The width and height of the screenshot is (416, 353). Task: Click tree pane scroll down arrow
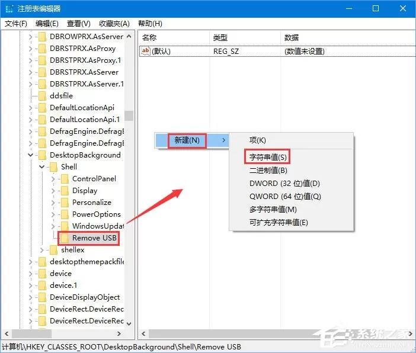(129, 324)
